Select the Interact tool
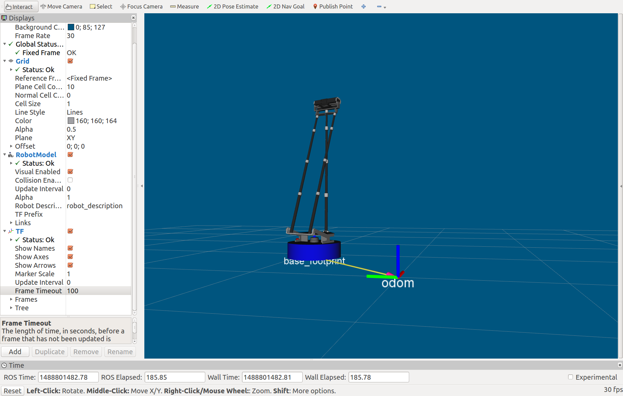 [x=19, y=6]
